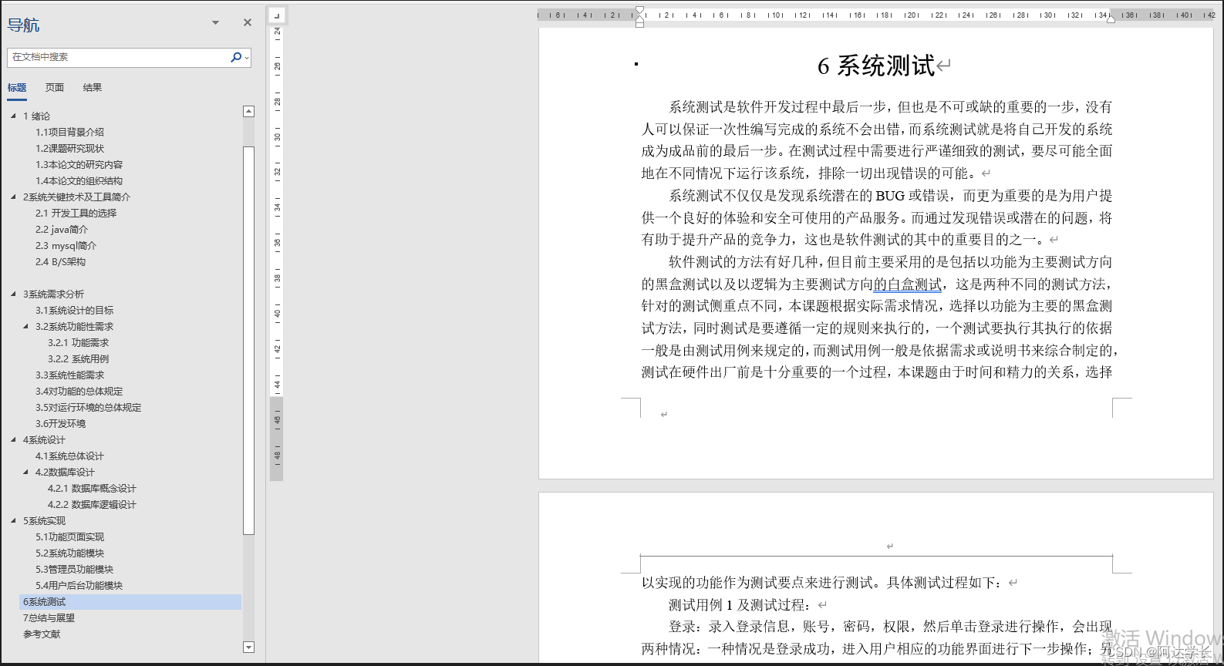The image size is (1224, 666).
Task: Open navigation pane task options dropdown
Action: [215, 23]
